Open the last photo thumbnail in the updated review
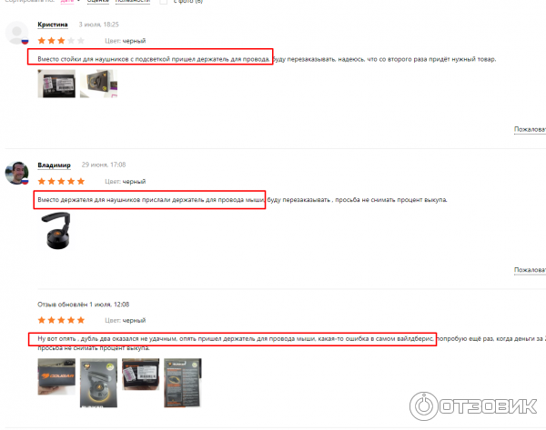The image size is (546, 430). point(183,383)
